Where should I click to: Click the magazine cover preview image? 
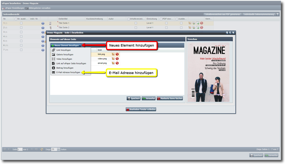208,72
